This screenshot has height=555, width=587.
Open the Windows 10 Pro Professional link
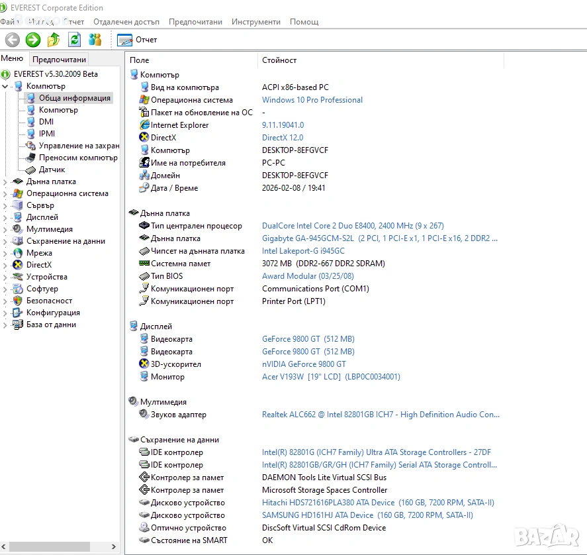(312, 100)
